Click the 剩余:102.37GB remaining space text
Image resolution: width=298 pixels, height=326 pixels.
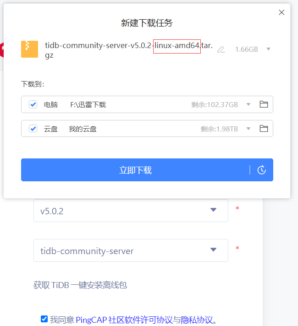215,104
